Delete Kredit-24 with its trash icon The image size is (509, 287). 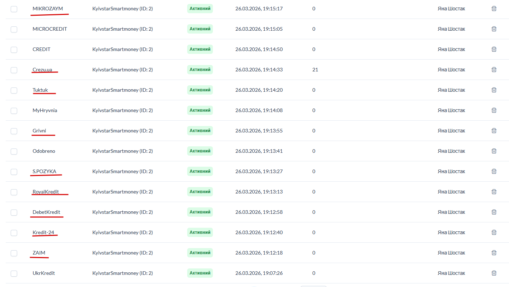494,232
